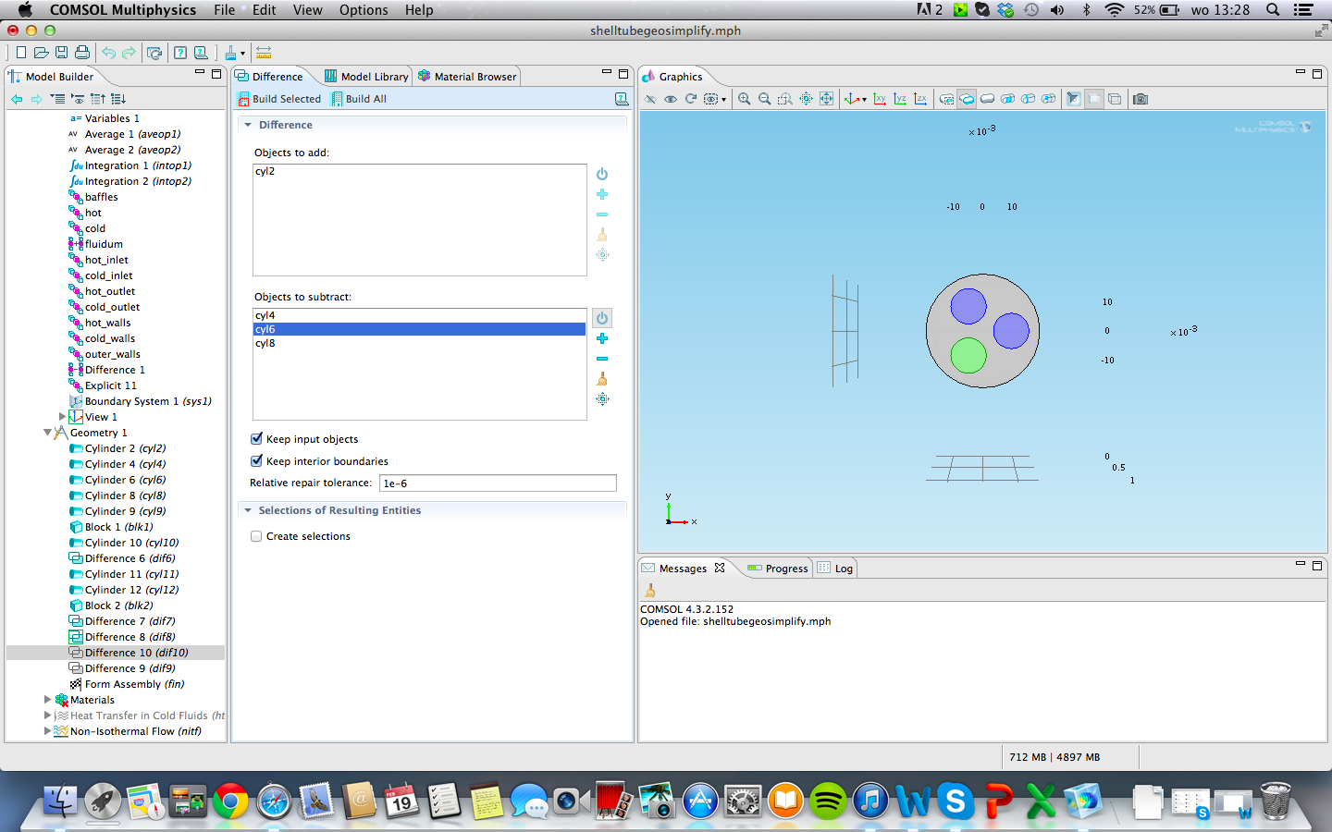Open Spotlight search in the menu bar
Screen dimensions: 1332x832
point(1273,10)
